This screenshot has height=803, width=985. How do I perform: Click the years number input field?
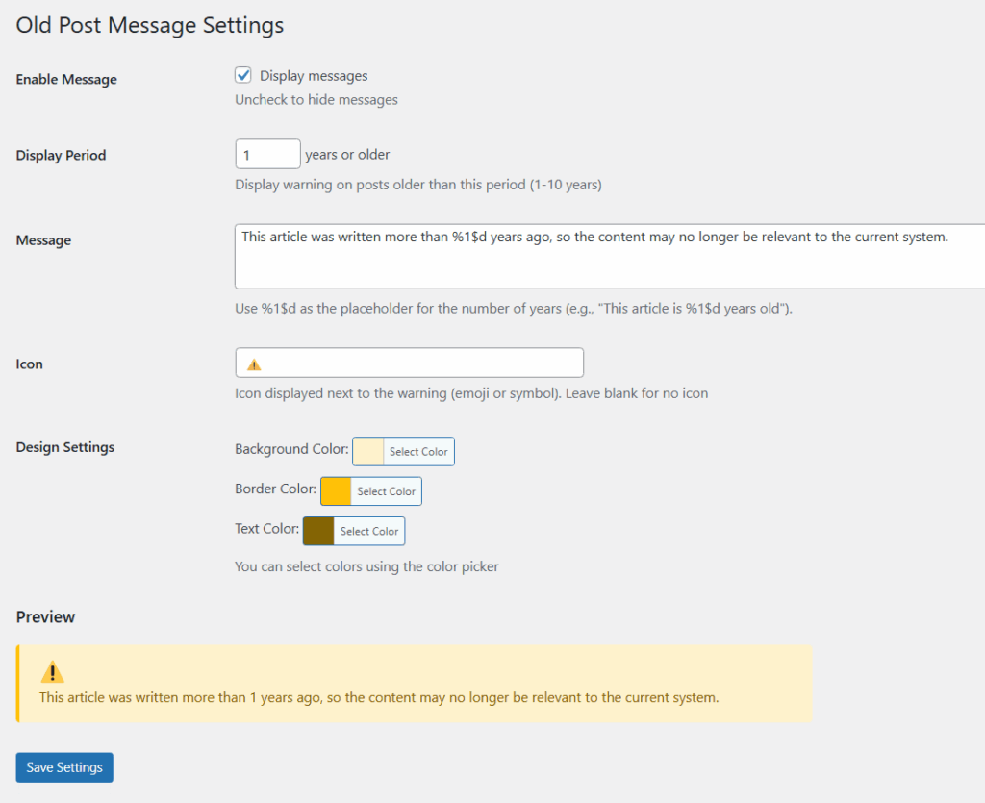[x=267, y=154]
